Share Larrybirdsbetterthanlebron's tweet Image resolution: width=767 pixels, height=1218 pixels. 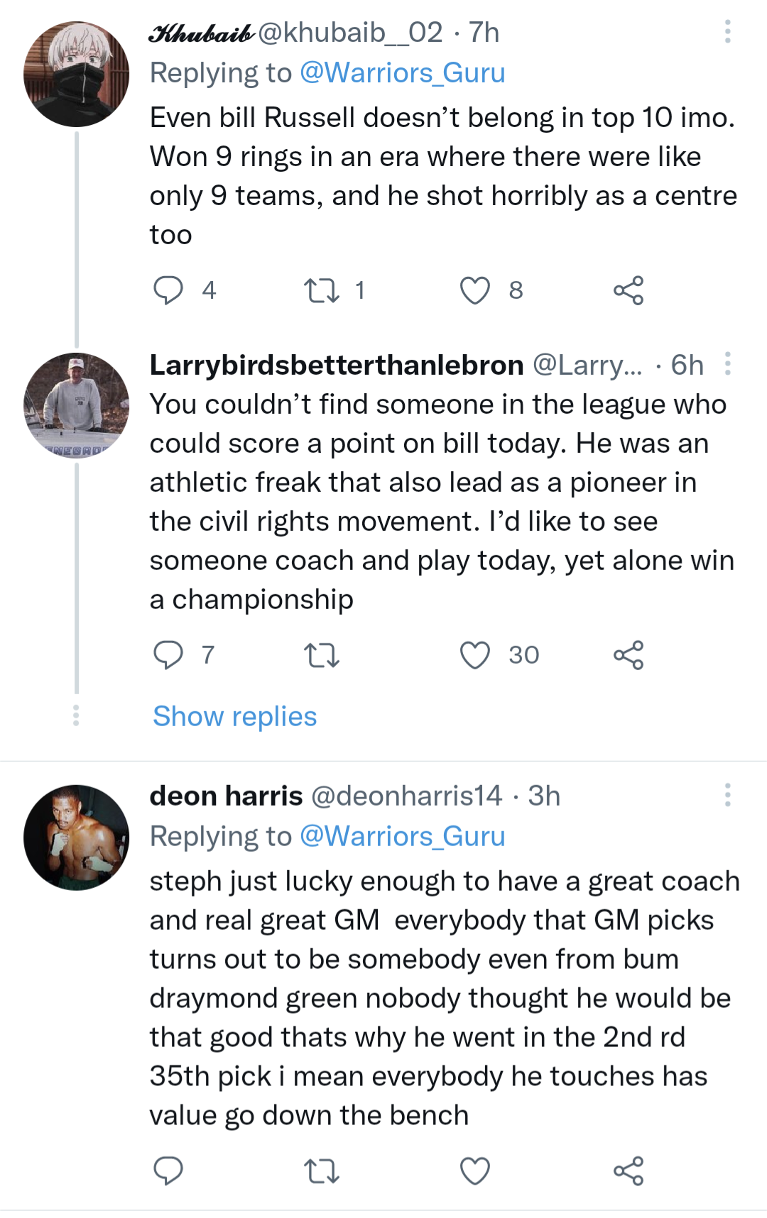tap(629, 655)
